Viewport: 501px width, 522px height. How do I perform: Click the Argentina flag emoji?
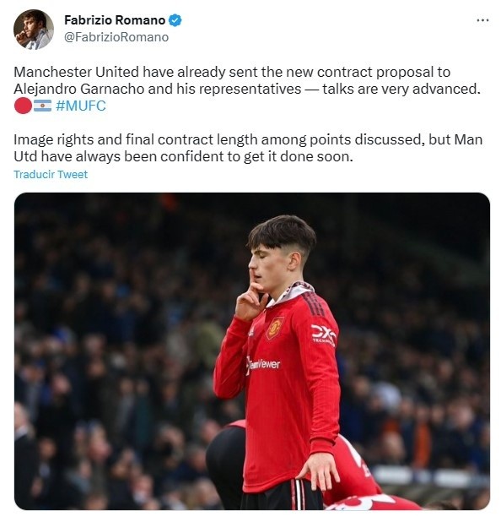[42, 106]
